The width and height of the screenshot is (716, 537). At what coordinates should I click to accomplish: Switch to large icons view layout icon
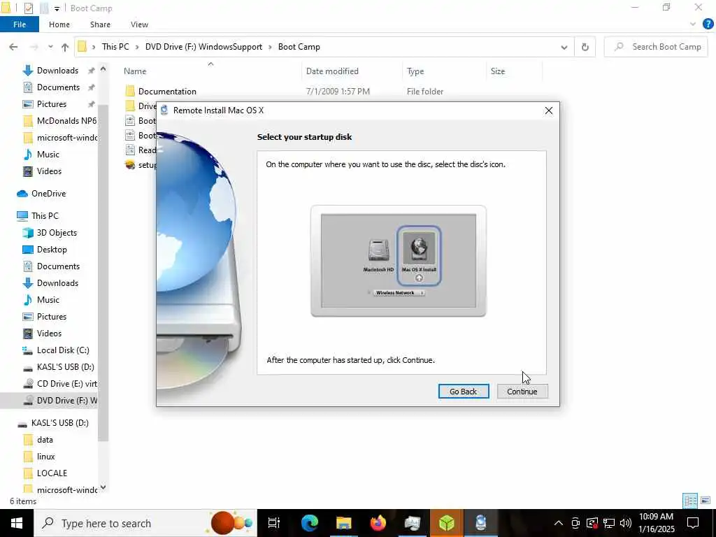click(706, 501)
